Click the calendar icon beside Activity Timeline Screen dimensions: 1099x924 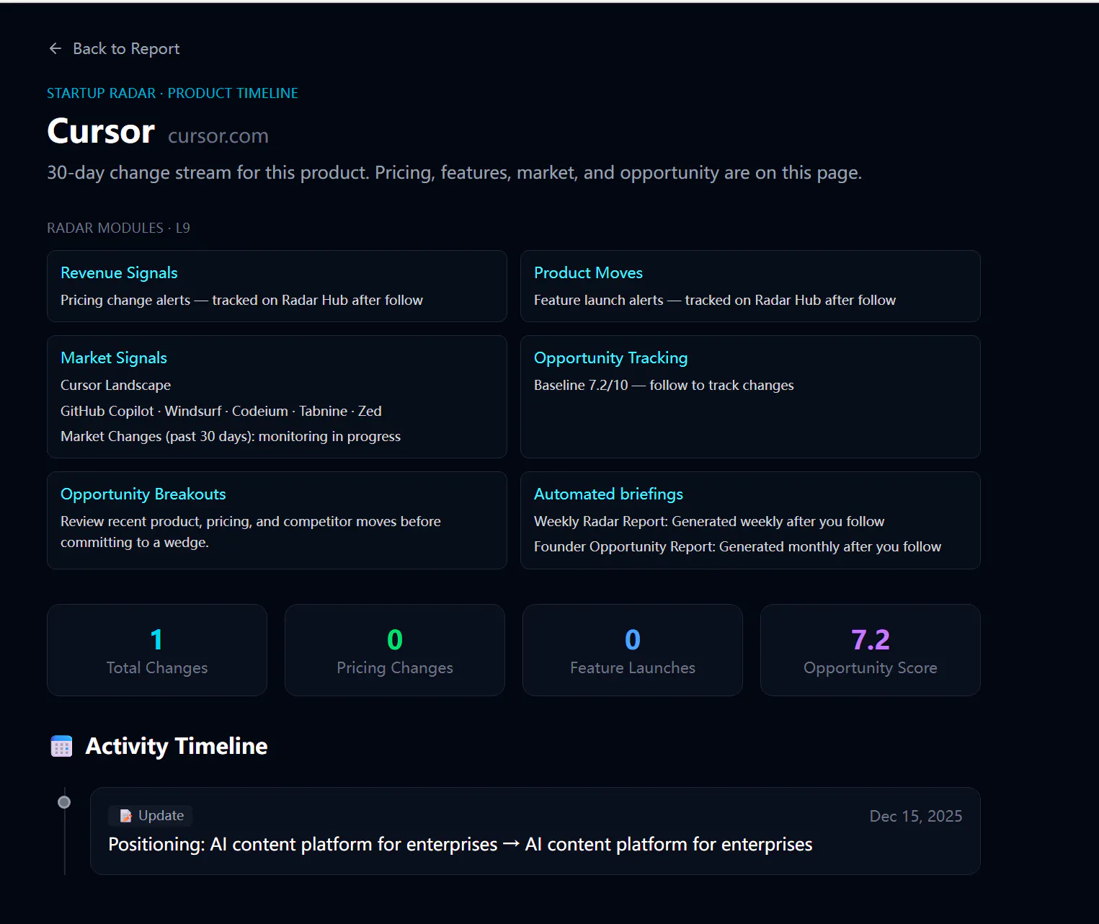(x=62, y=746)
